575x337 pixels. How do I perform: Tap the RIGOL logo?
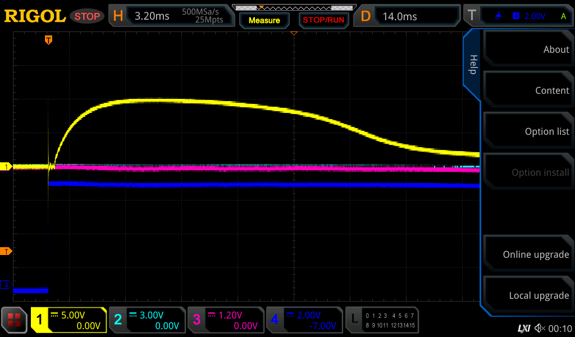pos(35,16)
